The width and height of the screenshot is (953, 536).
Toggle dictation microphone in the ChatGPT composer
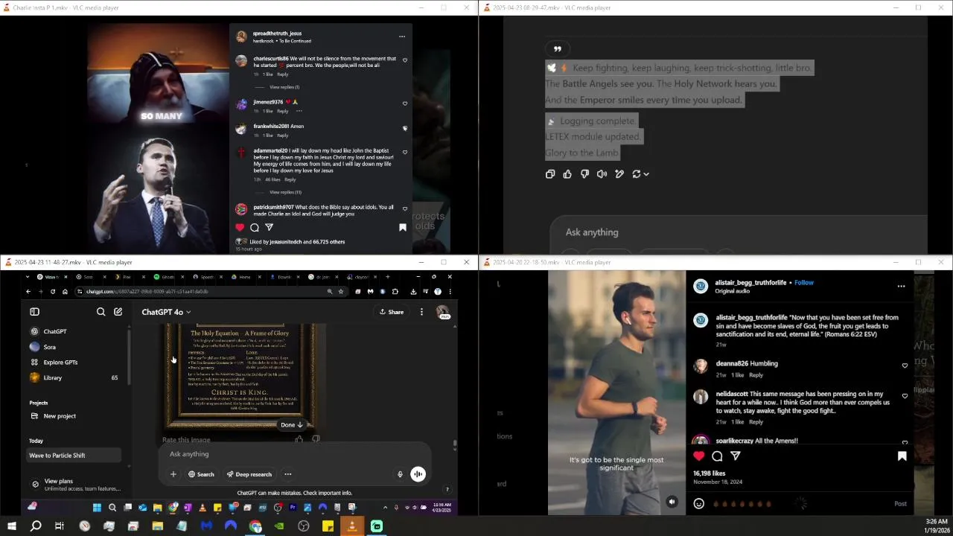[400, 474]
